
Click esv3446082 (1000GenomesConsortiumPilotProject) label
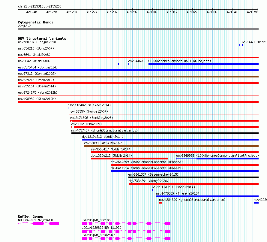(169, 61)
